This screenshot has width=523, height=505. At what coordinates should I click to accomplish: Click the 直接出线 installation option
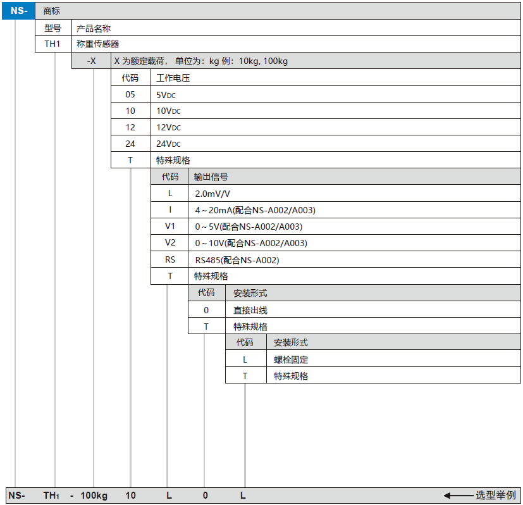pos(250,310)
